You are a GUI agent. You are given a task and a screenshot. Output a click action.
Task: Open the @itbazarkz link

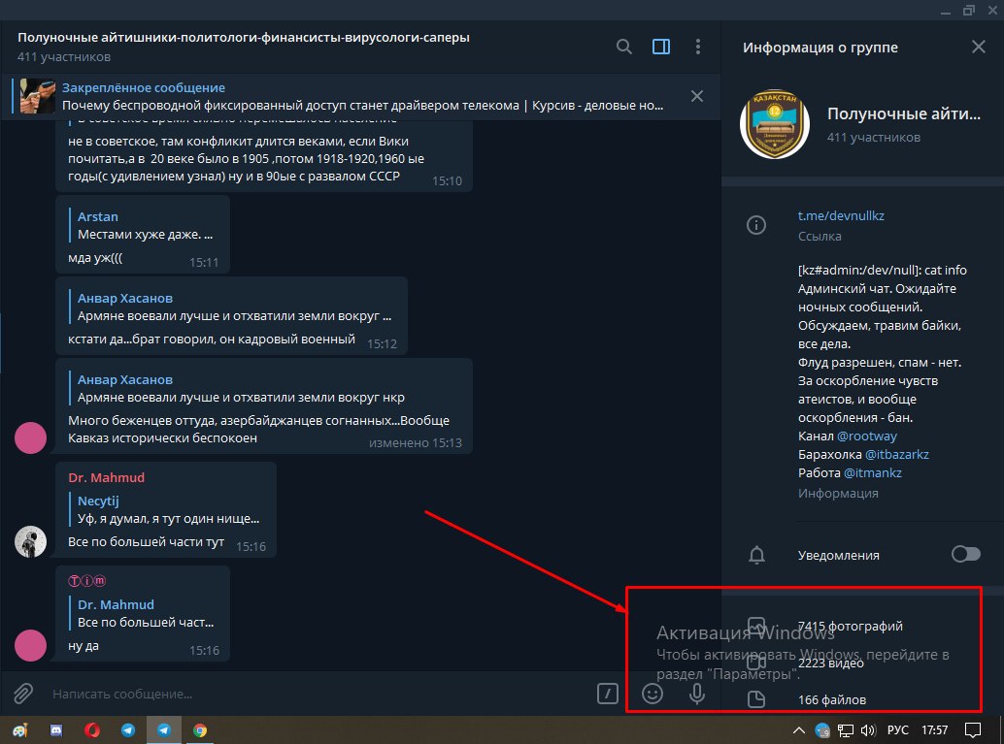click(x=896, y=455)
